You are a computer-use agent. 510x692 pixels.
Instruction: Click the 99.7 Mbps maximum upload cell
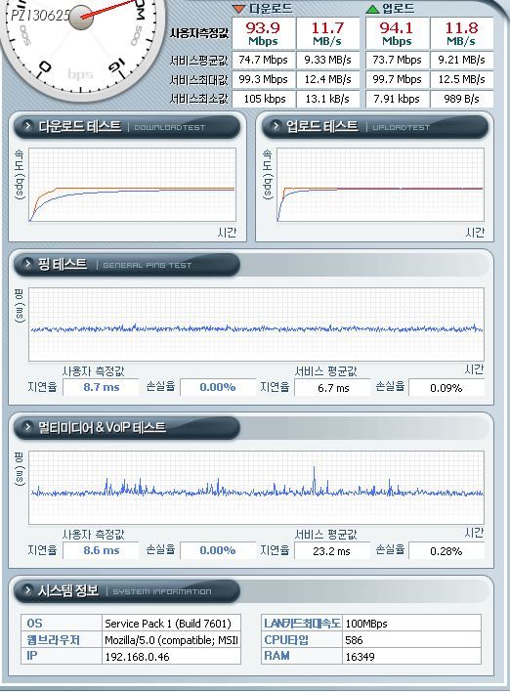[397, 79]
